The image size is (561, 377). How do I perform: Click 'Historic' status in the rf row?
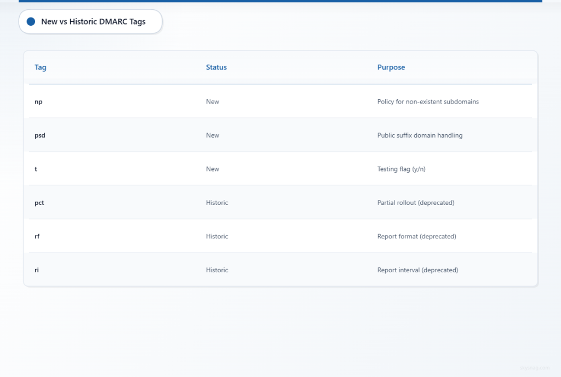pos(217,236)
